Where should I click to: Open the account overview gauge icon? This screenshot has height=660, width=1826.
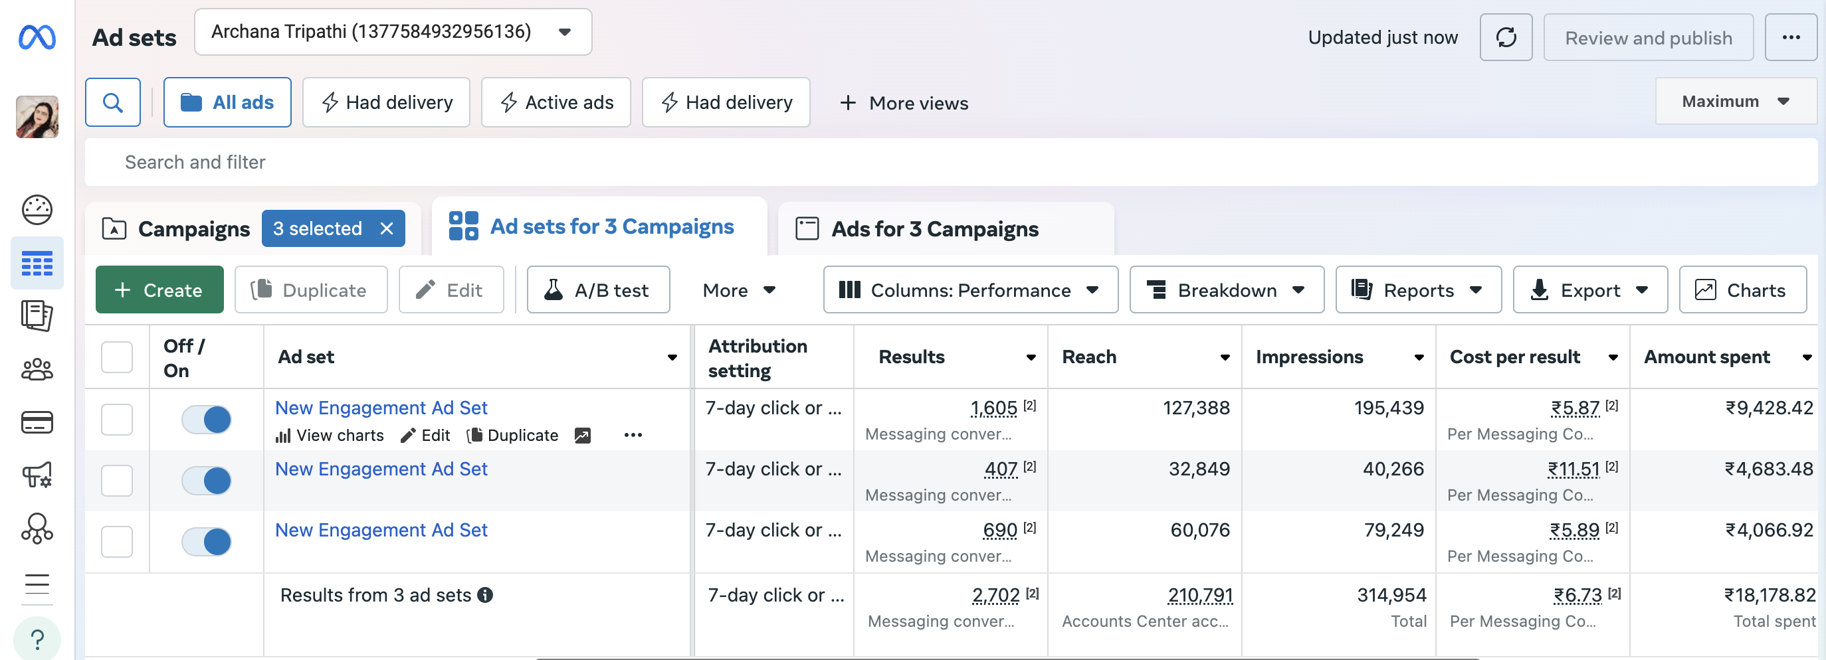point(37,210)
